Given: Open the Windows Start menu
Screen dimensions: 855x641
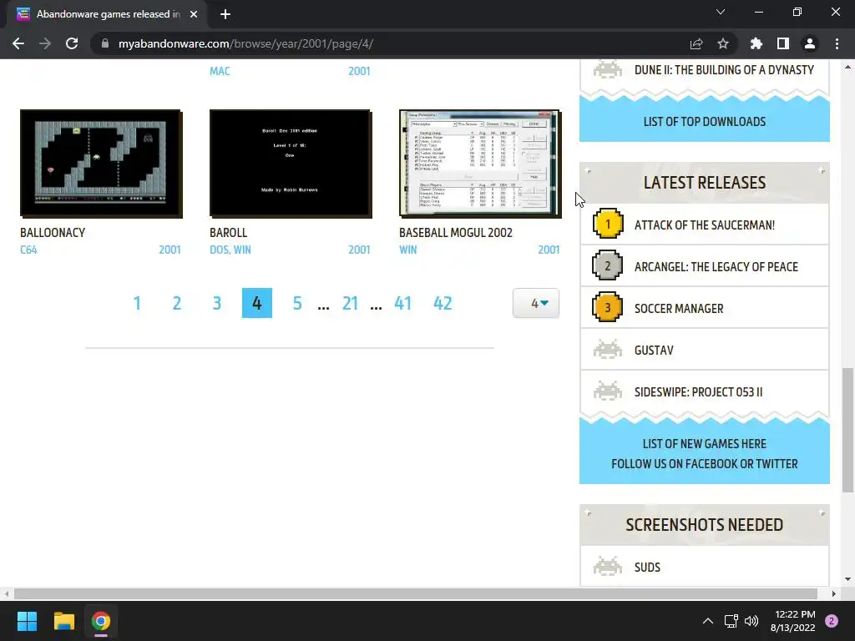Looking at the screenshot, I should point(27,621).
